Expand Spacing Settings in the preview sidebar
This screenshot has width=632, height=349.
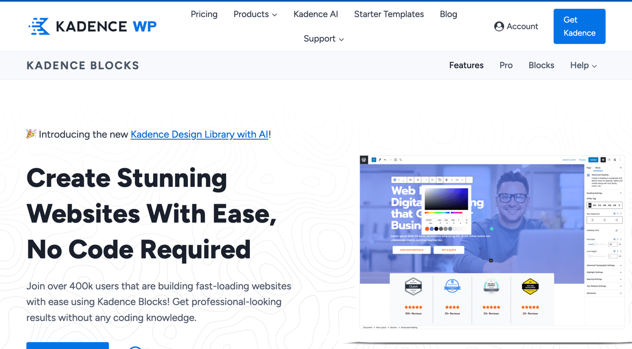[x=604, y=279]
